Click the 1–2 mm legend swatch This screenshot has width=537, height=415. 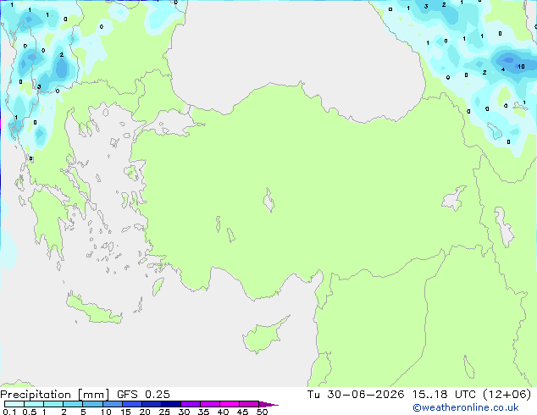53,404
